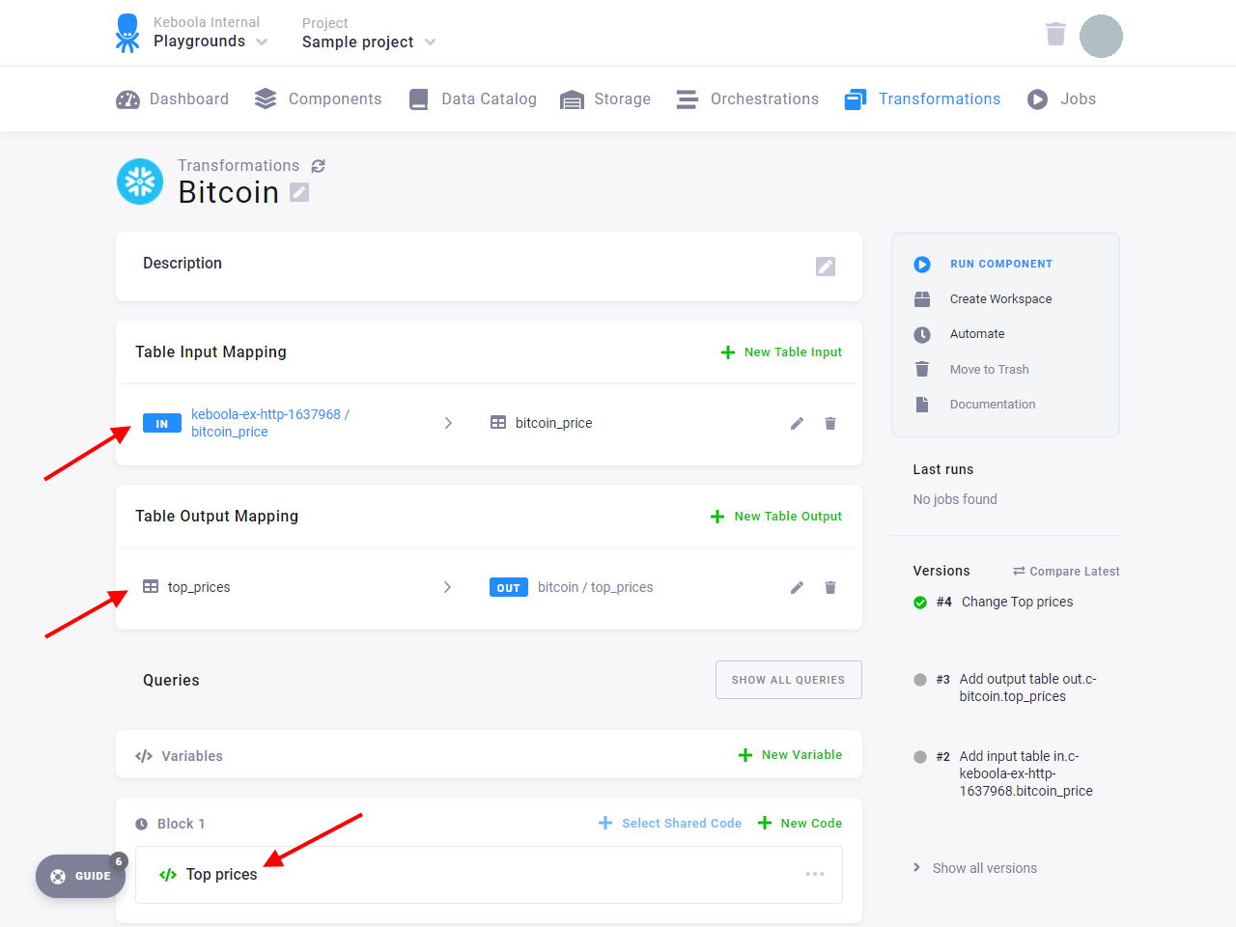Choose Automate in the side panel
1236x927 pixels.
[x=959, y=334]
